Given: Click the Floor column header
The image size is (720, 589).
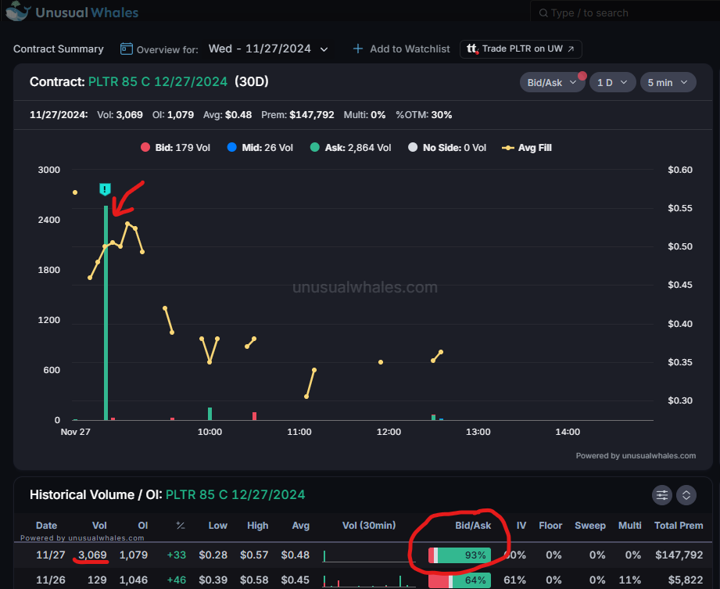Looking at the screenshot, I should [550, 525].
